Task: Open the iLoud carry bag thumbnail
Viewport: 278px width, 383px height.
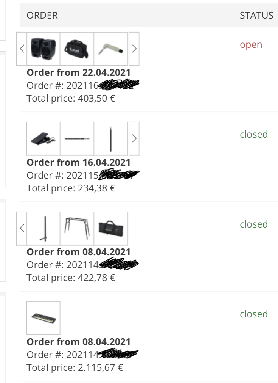Action: pos(77,49)
